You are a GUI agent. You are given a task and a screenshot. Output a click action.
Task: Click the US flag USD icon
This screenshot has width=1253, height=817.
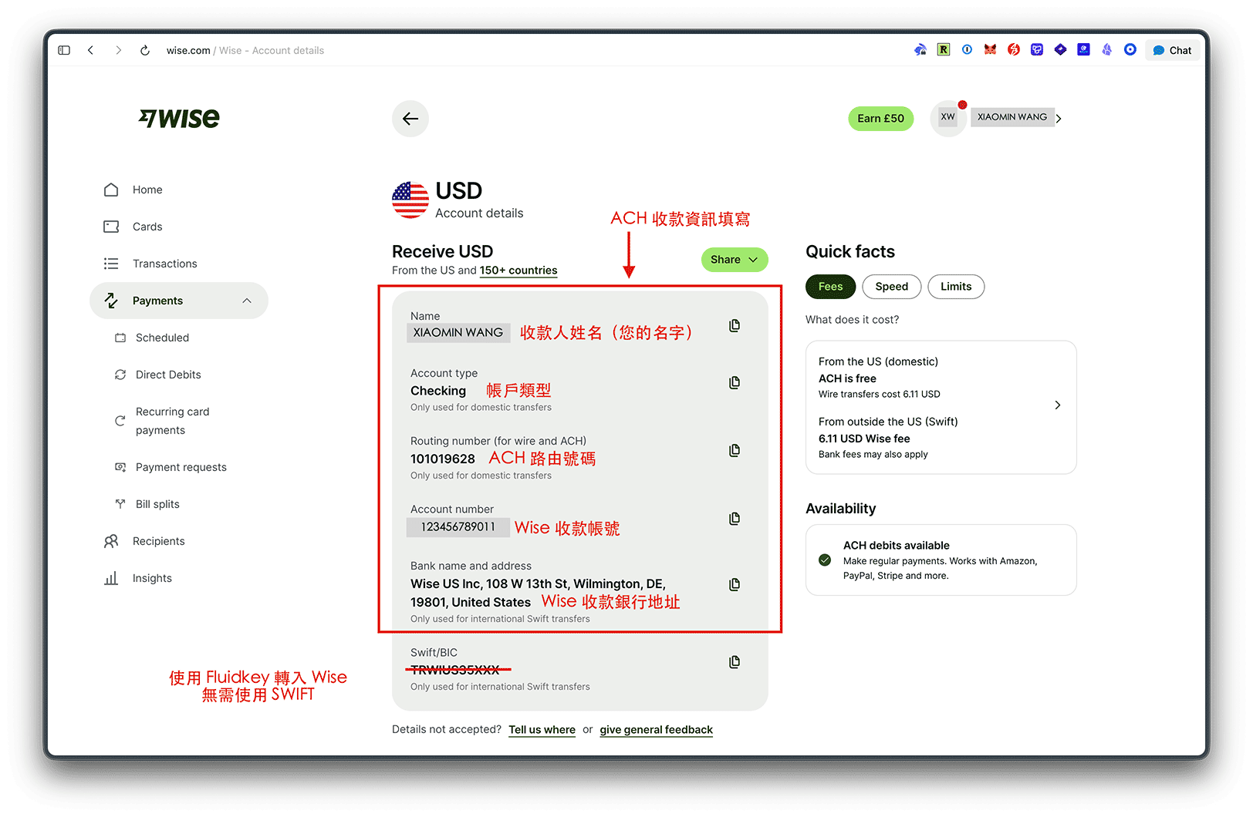(x=410, y=200)
